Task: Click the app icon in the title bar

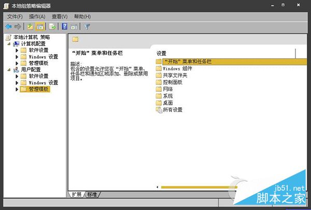Action: pyautogui.click(x=6, y=6)
